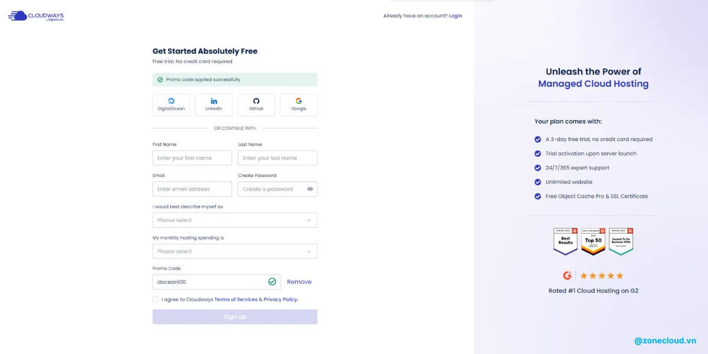708x354 pixels.
Task: Click the Easiest To Do Business With badge
Action: [621, 241]
